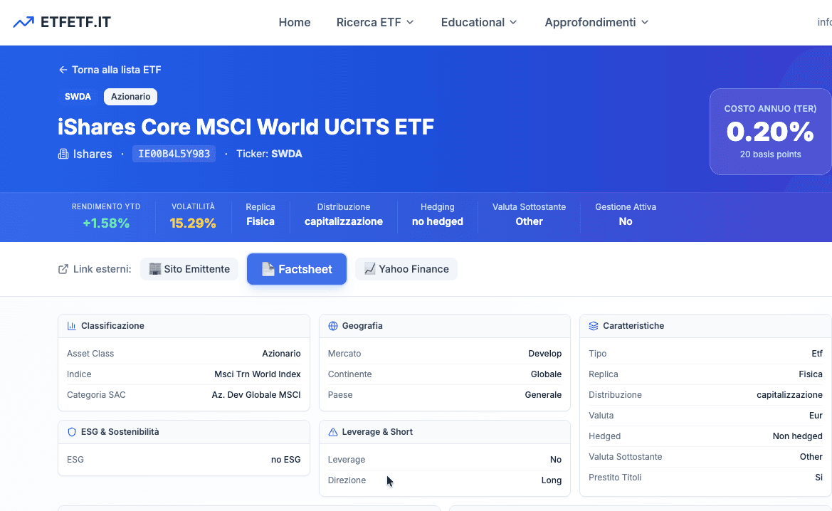Click the warning triangle icon on Leverage & Short
Screen dimensions: 832x511
pos(332,432)
